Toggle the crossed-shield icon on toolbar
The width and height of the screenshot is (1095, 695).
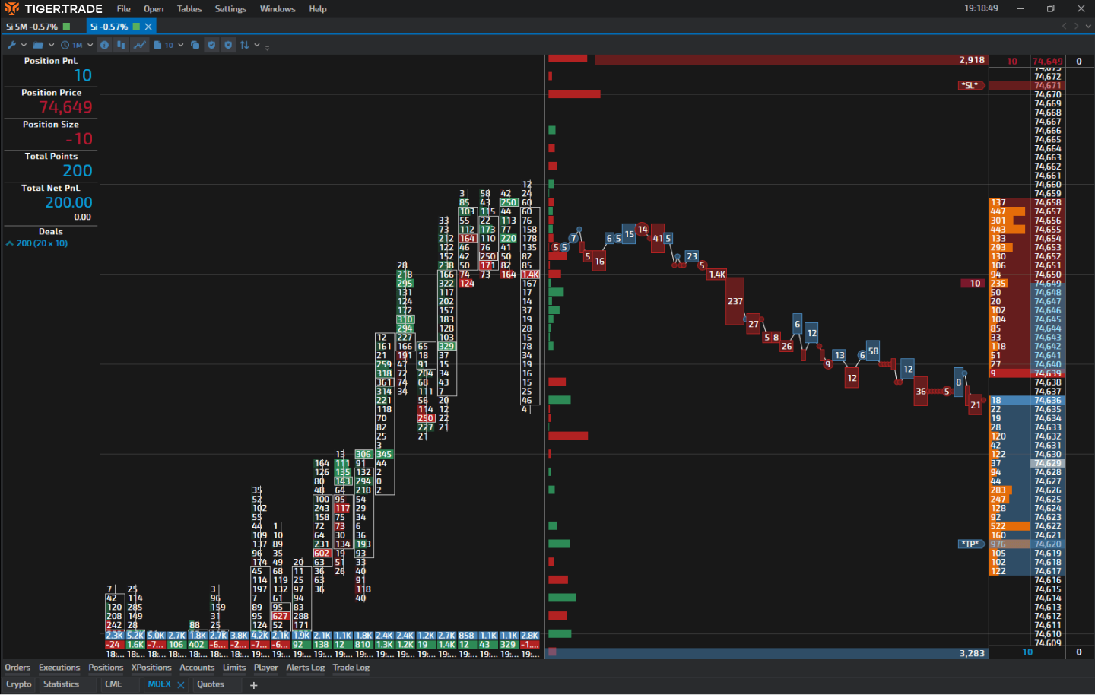tap(228, 45)
